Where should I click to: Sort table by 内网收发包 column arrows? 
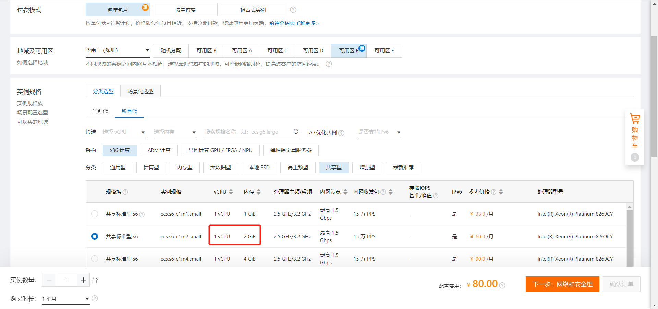tap(391, 192)
